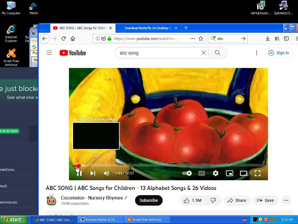This screenshot has width=298, height=224.
Task: Switch to Avast Free Antivirus taskbar button
Action: [x=147, y=220]
